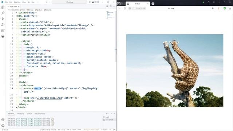
Task: Open the Run menu
Action: tap(33, 2)
